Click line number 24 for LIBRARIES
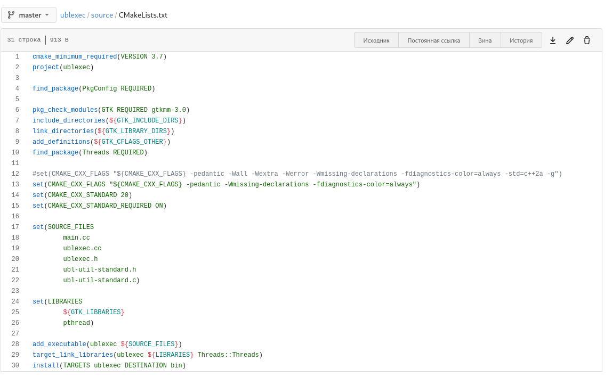This screenshot has height=385, width=612. (15, 301)
